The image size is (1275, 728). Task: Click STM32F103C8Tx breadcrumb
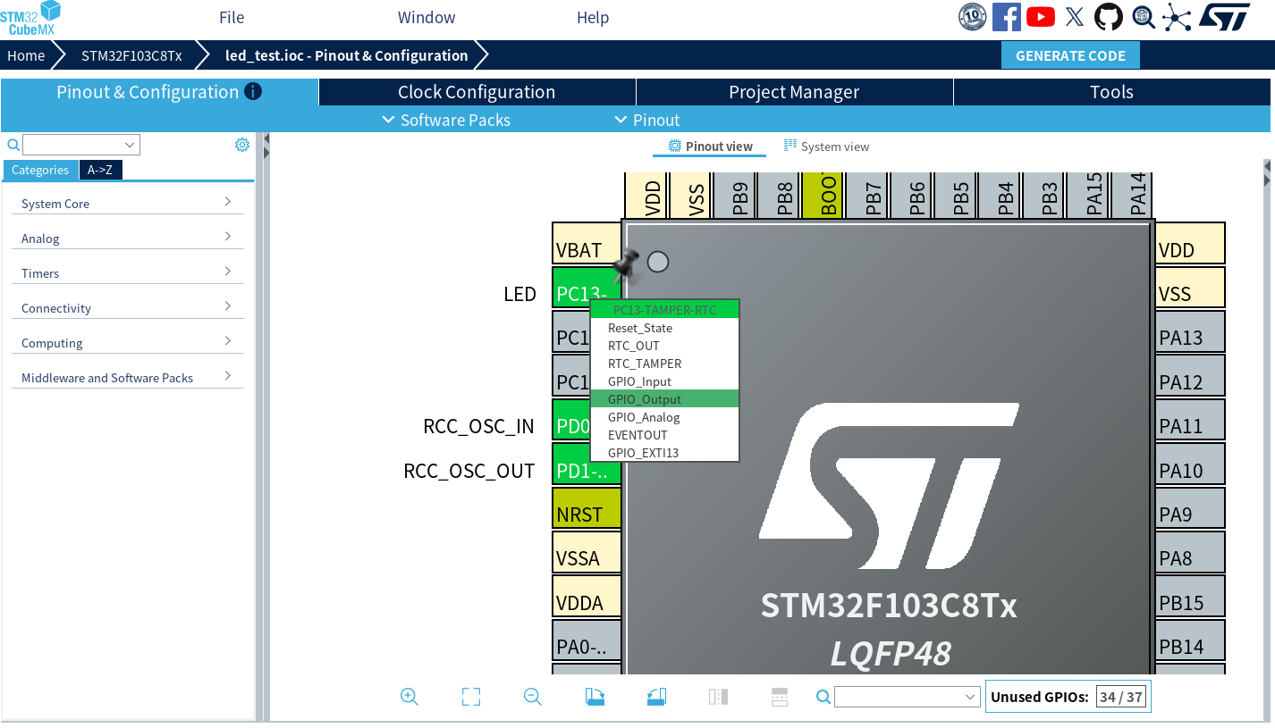click(131, 55)
